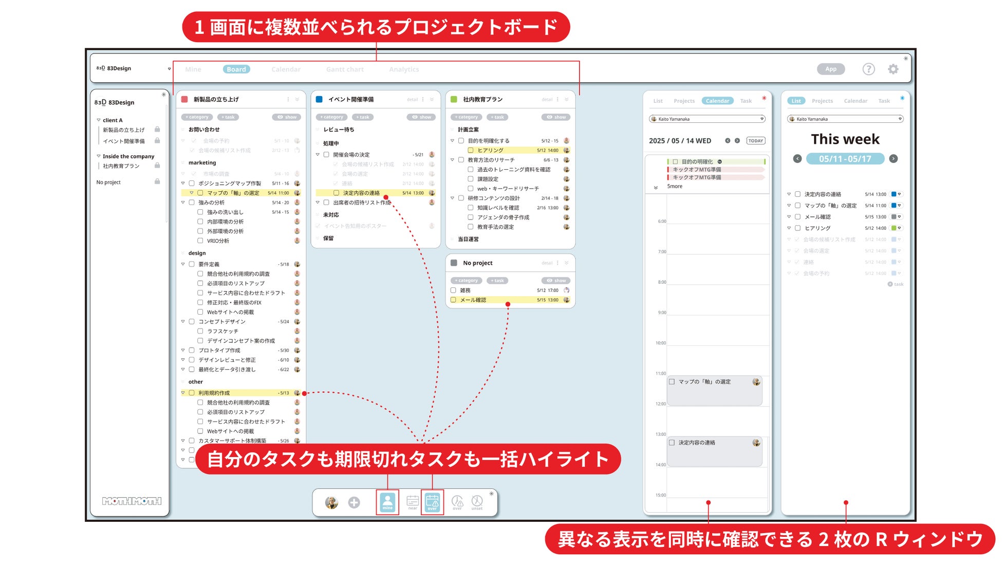Open the 83Design workspace dropdown at top

coord(169,68)
